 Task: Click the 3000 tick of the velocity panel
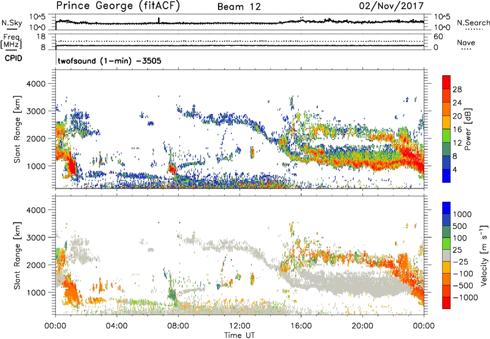(x=37, y=237)
